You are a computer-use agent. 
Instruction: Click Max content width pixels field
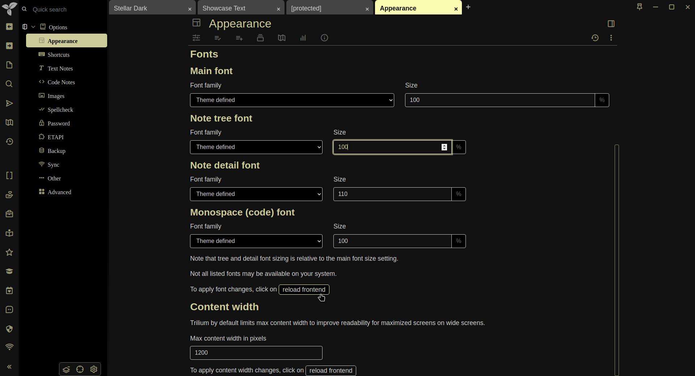click(256, 353)
